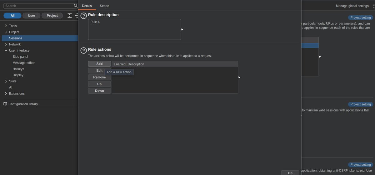Expand the Suite tree node
375x175 pixels.
(6, 81)
